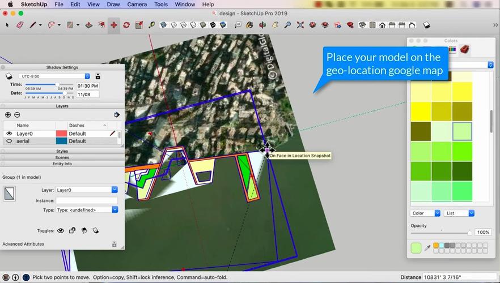This screenshot has height=283, width=500.
Task: Activate the Orbit camera tool
Action: click(262, 25)
